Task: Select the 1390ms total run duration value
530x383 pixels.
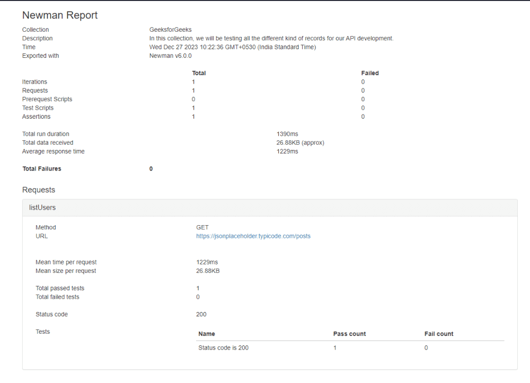Action: (287, 134)
